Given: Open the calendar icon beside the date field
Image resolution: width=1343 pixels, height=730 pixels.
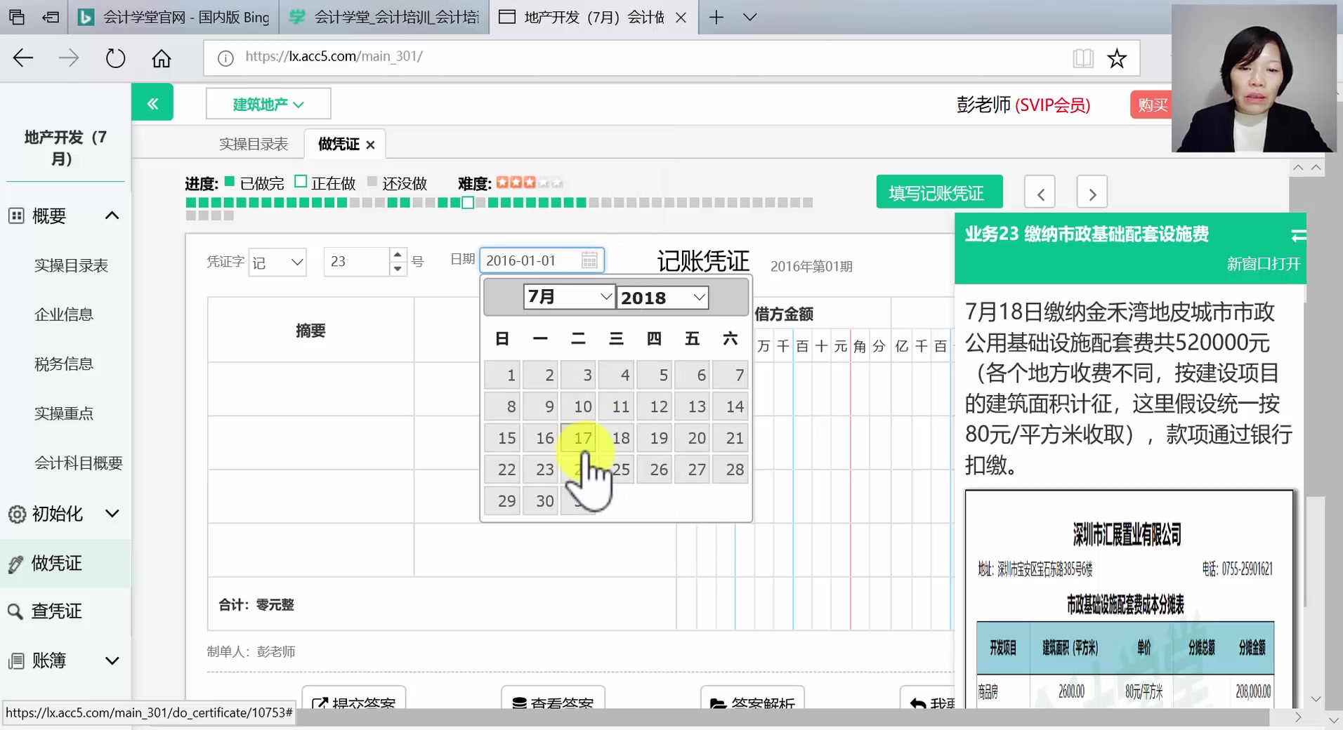Looking at the screenshot, I should pyautogui.click(x=590, y=260).
